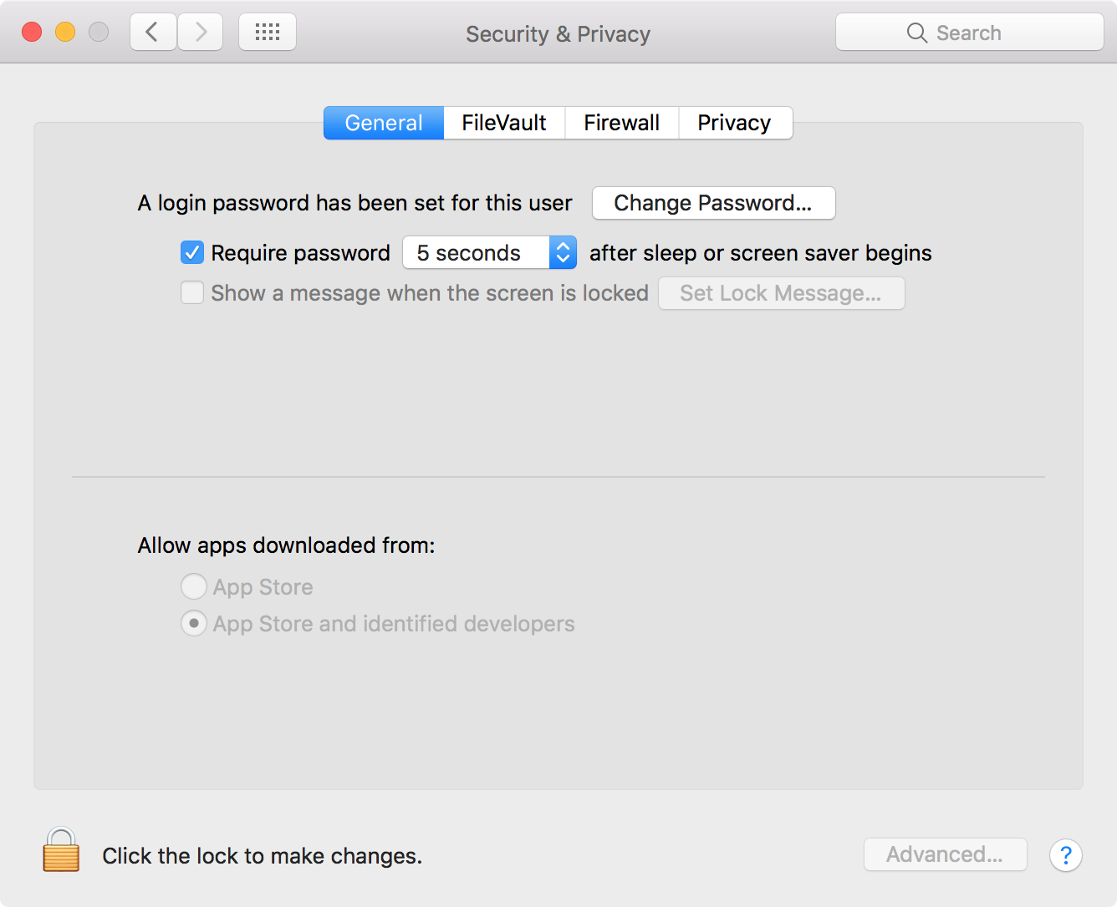The image size is (1117, 907).
Task: Click the Set Lock Message button
Action: point(782,293)
